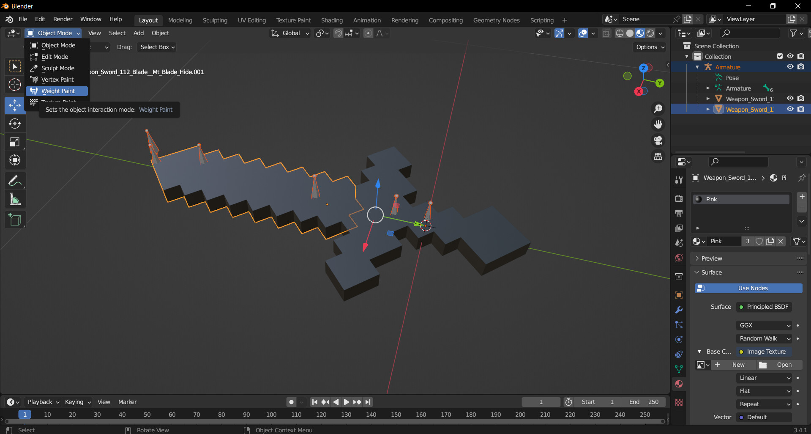Choose Weight Paint from mode list
The width and height of the screenshot is (811, 434).
[x=57, y=91]
